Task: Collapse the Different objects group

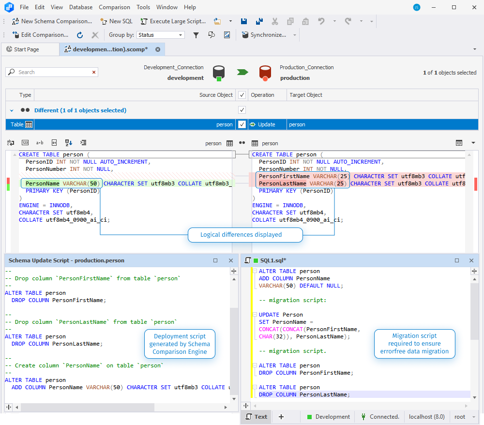Action: tap(12, 110)
